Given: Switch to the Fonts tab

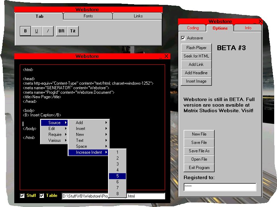Looking at the screenshot, I should pyautogui.click(x=88, y=16).
